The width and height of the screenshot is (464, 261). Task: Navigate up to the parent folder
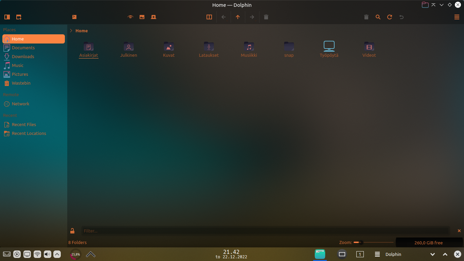pyautogui.click(x=238, y=17)
